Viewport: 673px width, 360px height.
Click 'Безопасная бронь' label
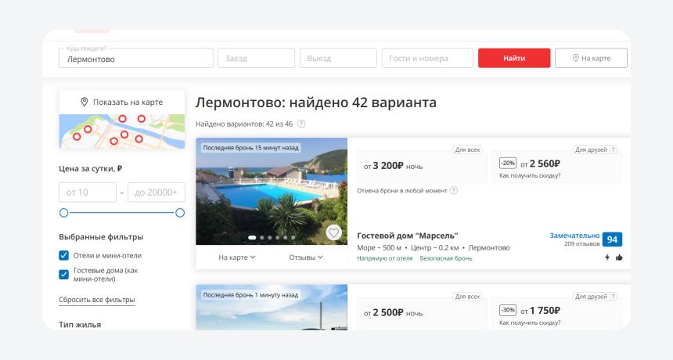coord(446,258)
